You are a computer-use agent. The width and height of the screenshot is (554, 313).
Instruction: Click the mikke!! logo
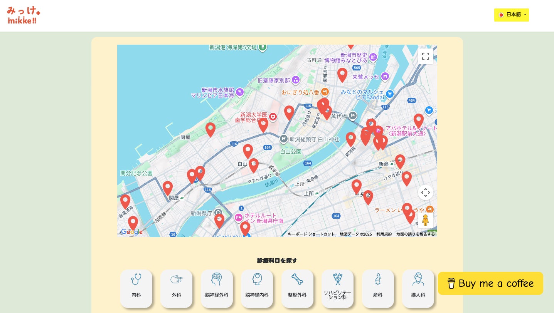(x=24, y=15)
